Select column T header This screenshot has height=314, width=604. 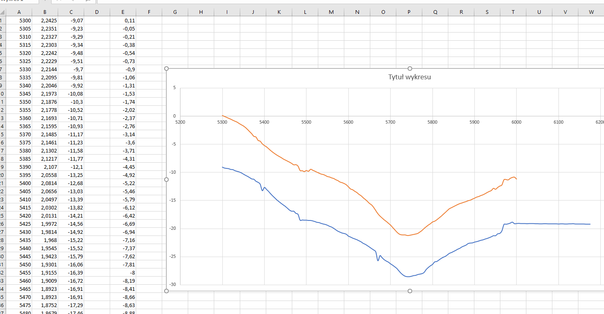(513, 12)
